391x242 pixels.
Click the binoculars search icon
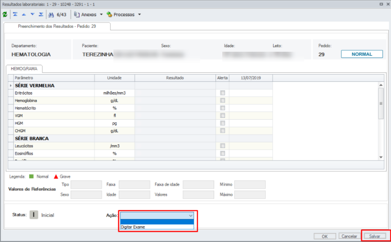[51, 15]
